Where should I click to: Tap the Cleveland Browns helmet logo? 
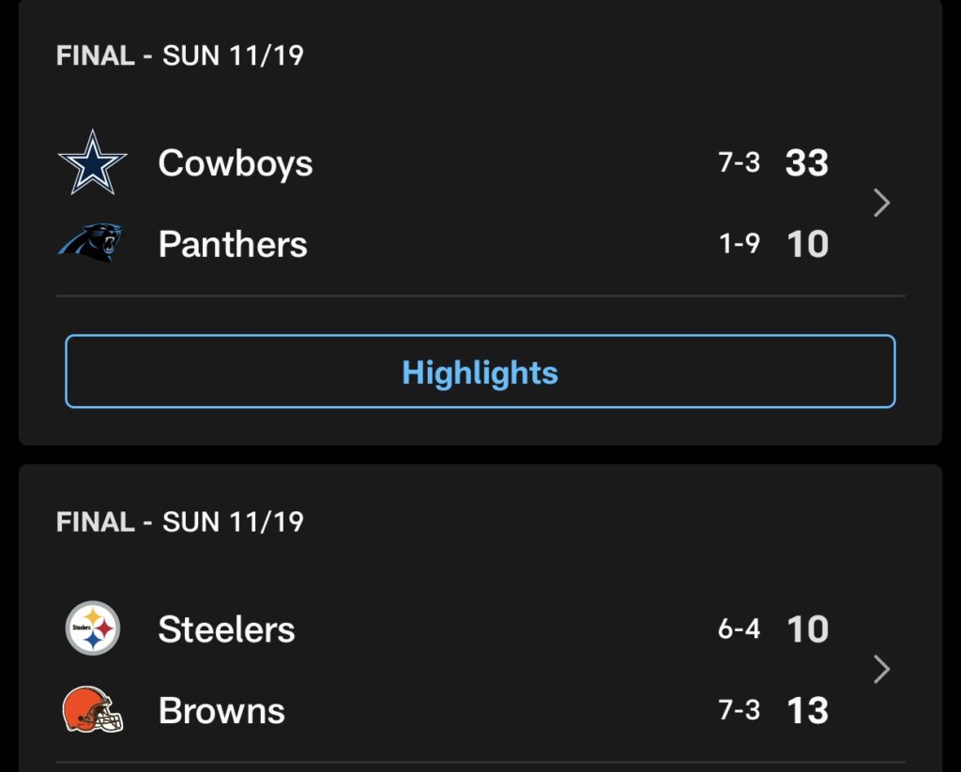pos(93,709)
